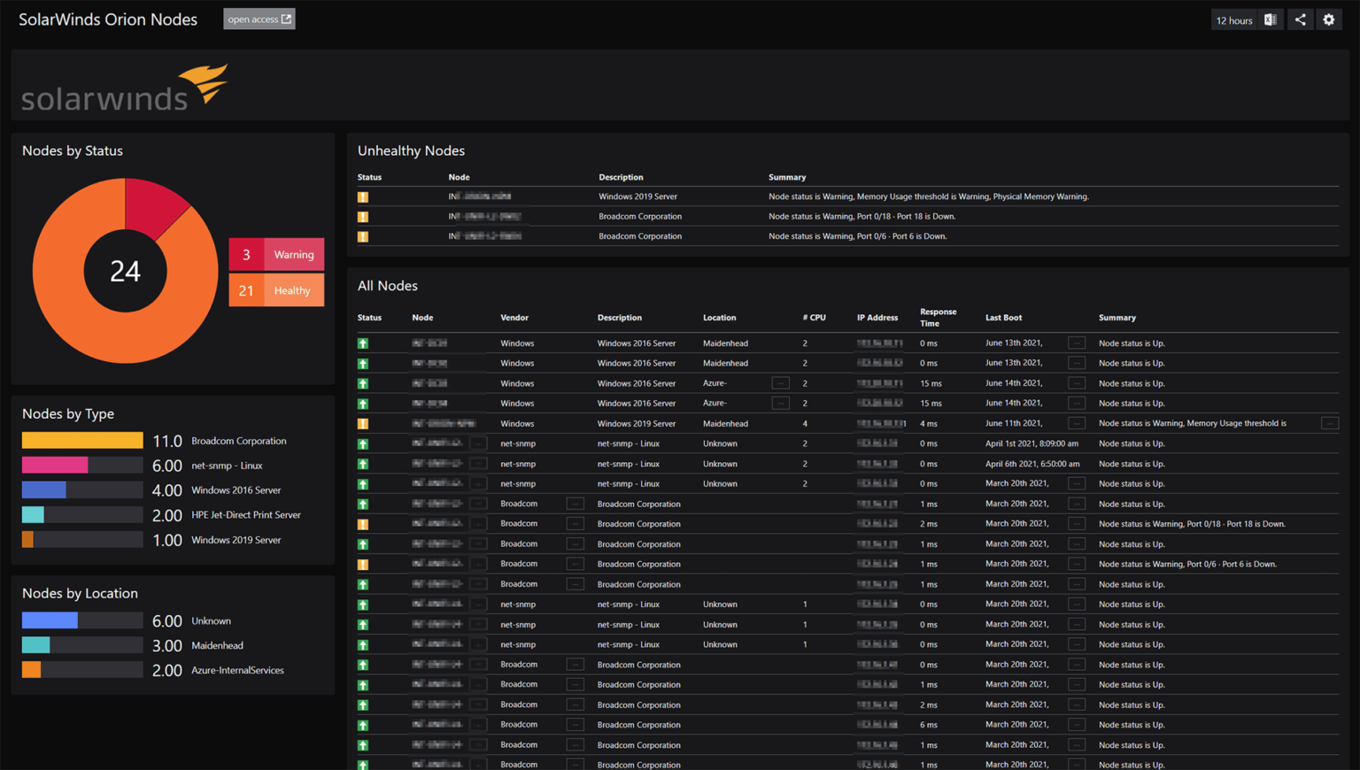1360x770 pixels.
Task: Open the 12 hours time range selector
Action: (x=1233, y=19)
